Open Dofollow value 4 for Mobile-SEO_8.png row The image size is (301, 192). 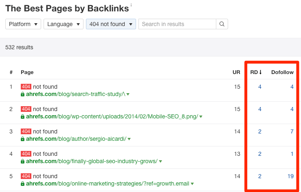[x=292, y=109]
